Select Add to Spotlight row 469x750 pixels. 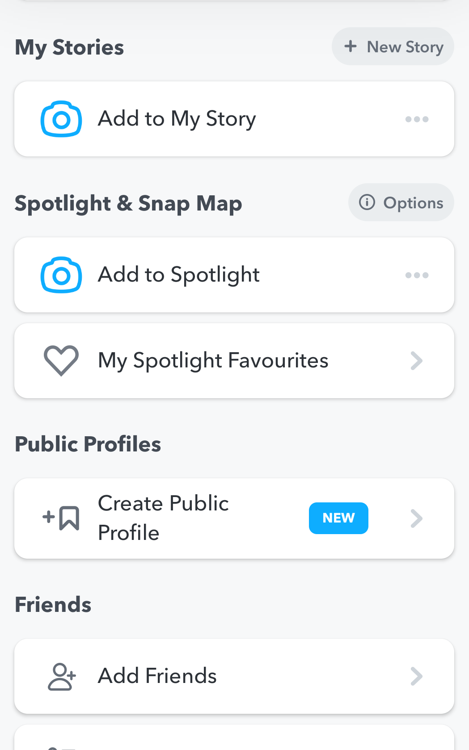(x=234, y=275)
